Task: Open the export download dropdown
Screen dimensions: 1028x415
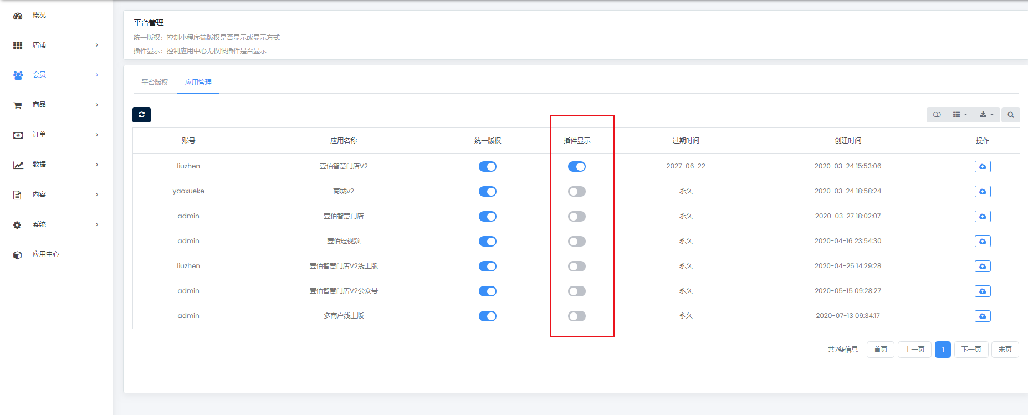Action: (x=986, y=115)
